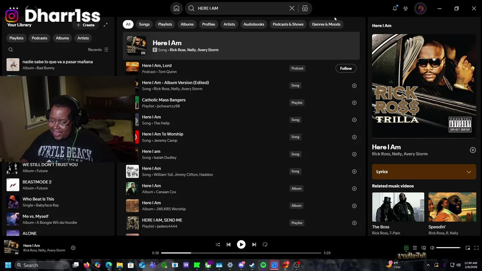482x271 pixels.
Task: Show hidden system tray icons
Action: (x=428, y=265)
